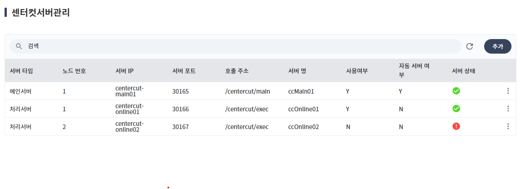Viewport: 521px width, 189px height.
Task: Click the 서버 명 column header
Action: click(x=297, y=71)
